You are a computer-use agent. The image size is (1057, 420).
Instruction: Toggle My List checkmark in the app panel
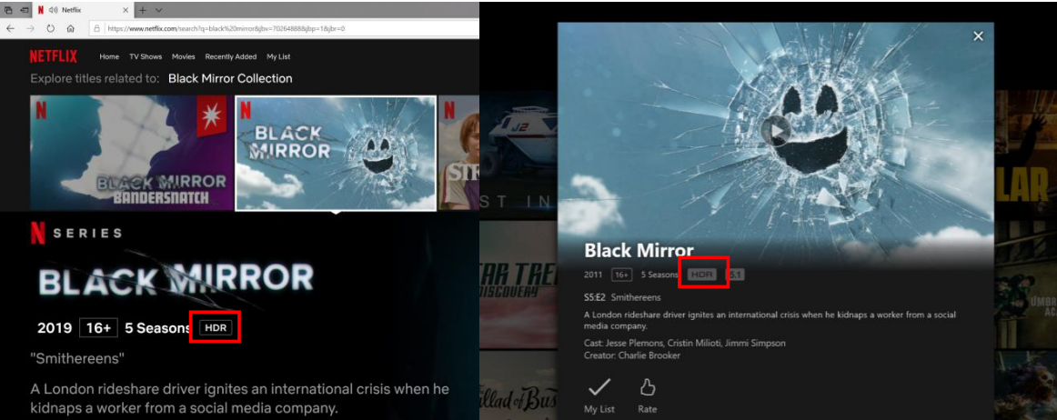(599, 387)
